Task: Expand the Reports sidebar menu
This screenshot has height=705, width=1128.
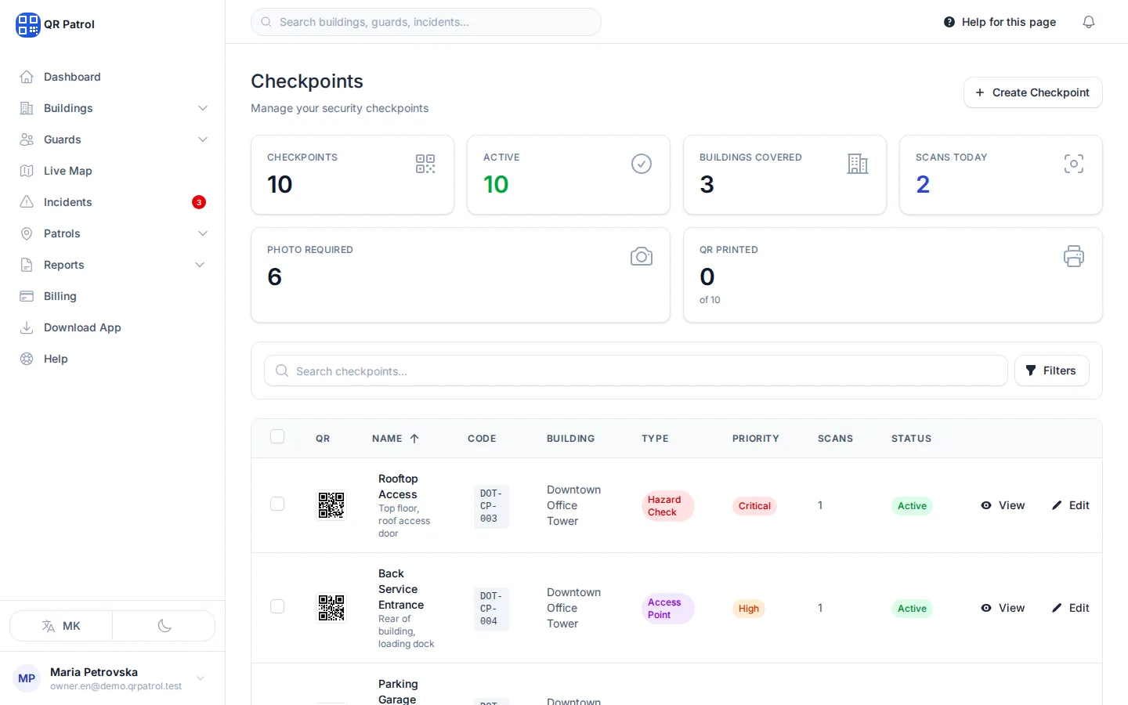Action: pyautogui.click(x=113, y=265)
